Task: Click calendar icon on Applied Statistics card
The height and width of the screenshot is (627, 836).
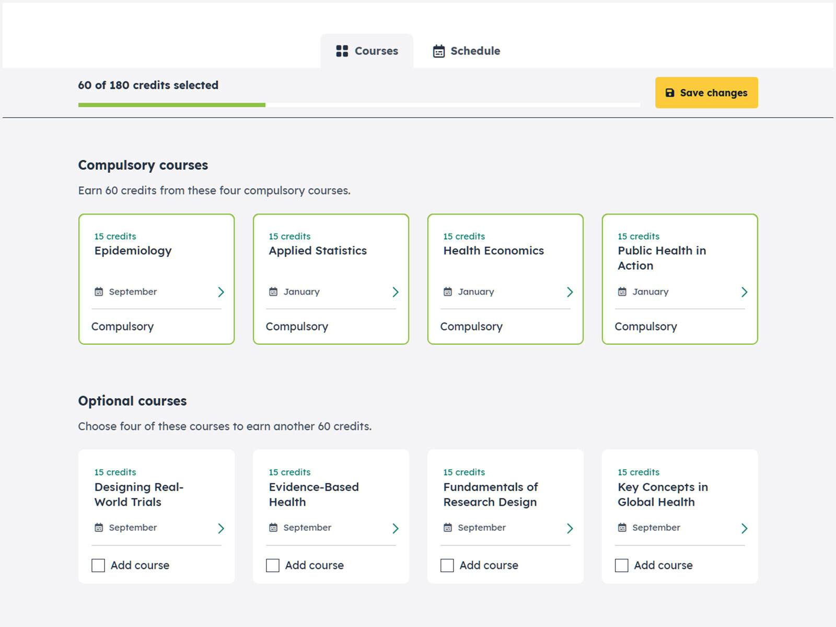Action: [273, 292]
